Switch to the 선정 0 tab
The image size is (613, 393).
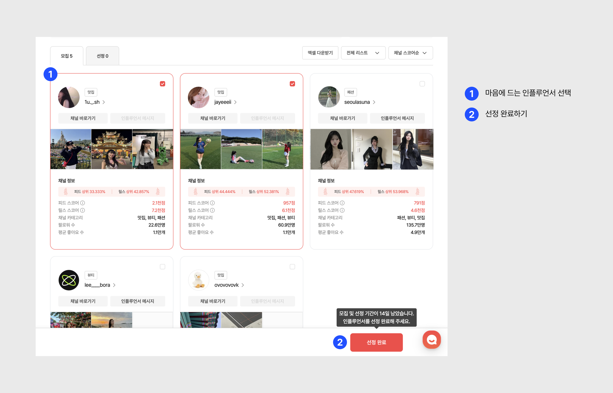click(103, 56)
